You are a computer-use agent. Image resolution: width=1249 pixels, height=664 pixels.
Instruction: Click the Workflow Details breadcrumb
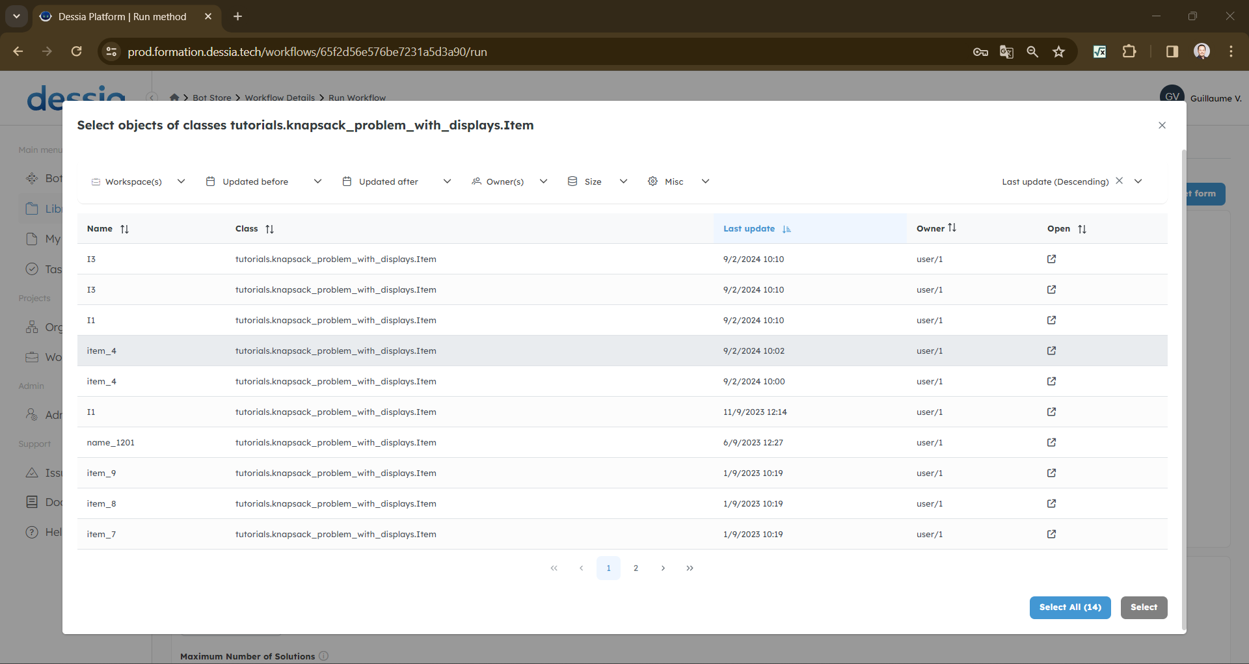click(x=280, y=98)
